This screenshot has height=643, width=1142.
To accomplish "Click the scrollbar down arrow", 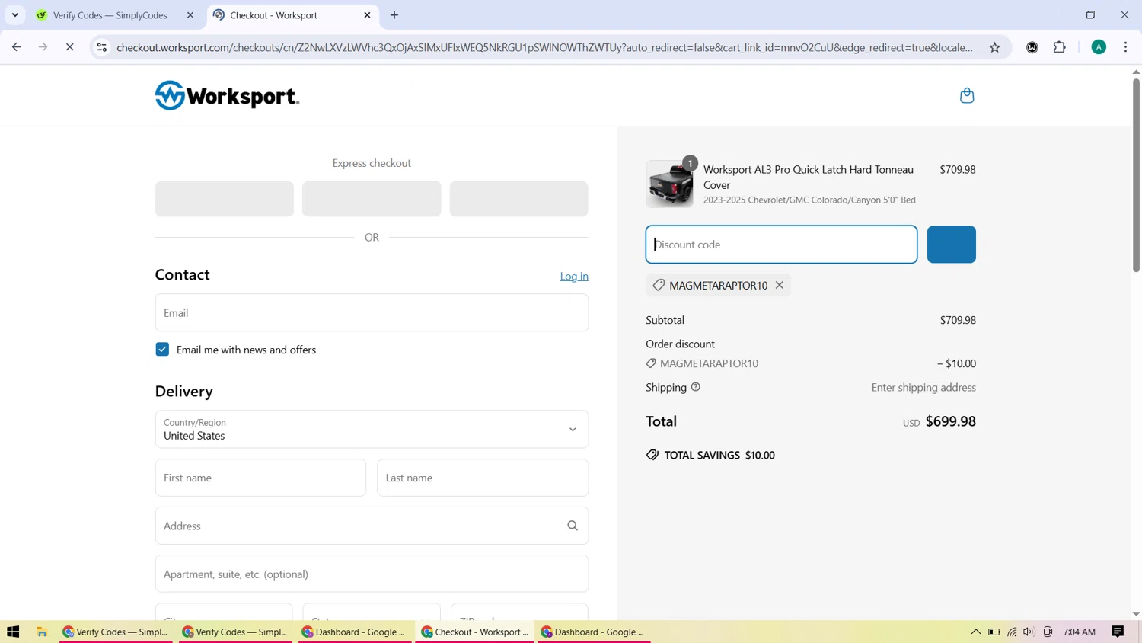I will 1136,613.
